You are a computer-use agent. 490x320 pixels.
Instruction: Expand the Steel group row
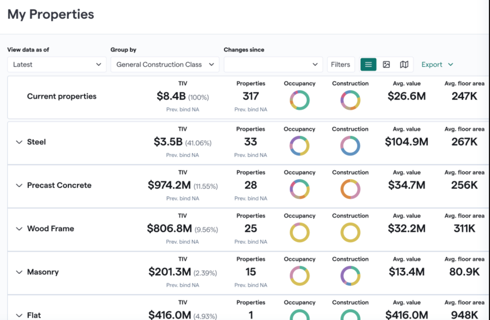(x=19, y=142)
